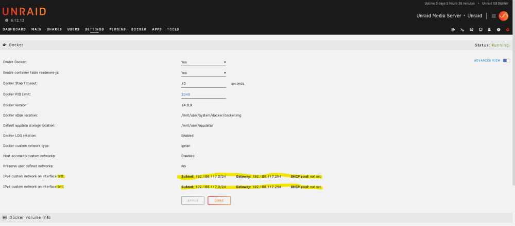Viewport: 515px width, 226px height.
Task: Toggle help via the question mark icon
Action: (499, 29)
